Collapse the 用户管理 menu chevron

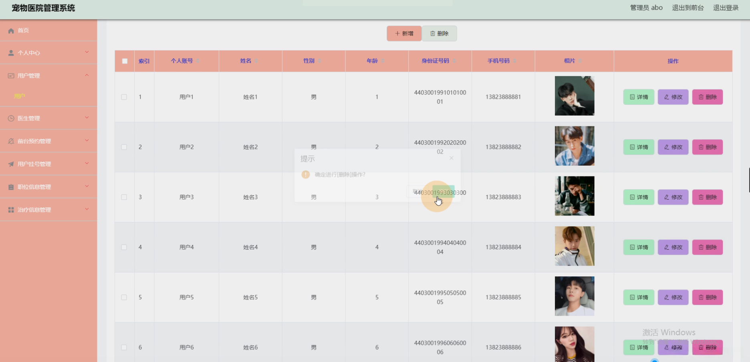pos(87,75)
